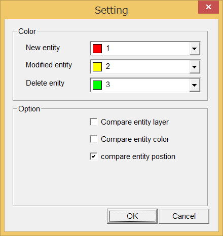The width and height of the screenshot is (223, 236).
Task: Expand the Modified entity color dropdown arrow
Action: point(195,67)
